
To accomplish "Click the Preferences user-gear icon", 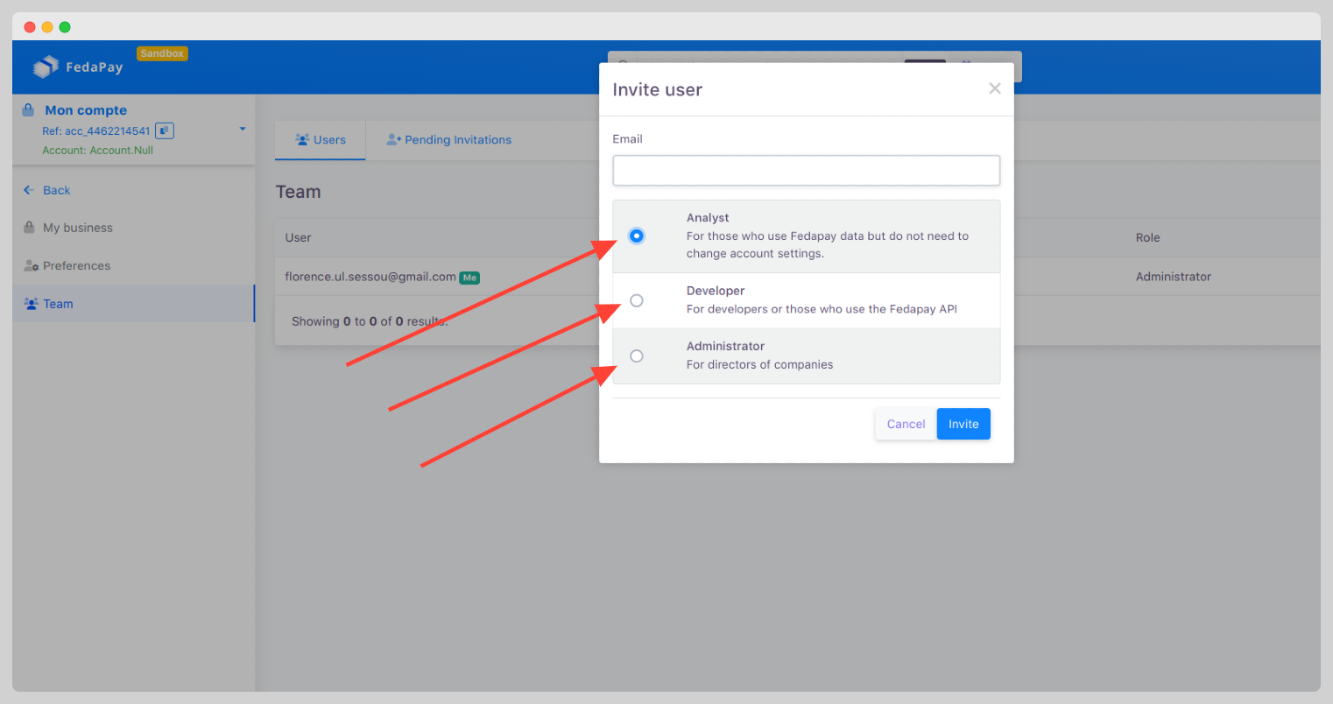I will point(31,265).
